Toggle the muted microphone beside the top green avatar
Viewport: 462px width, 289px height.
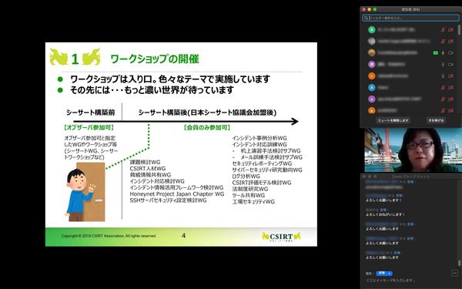[x=443, y=30]
